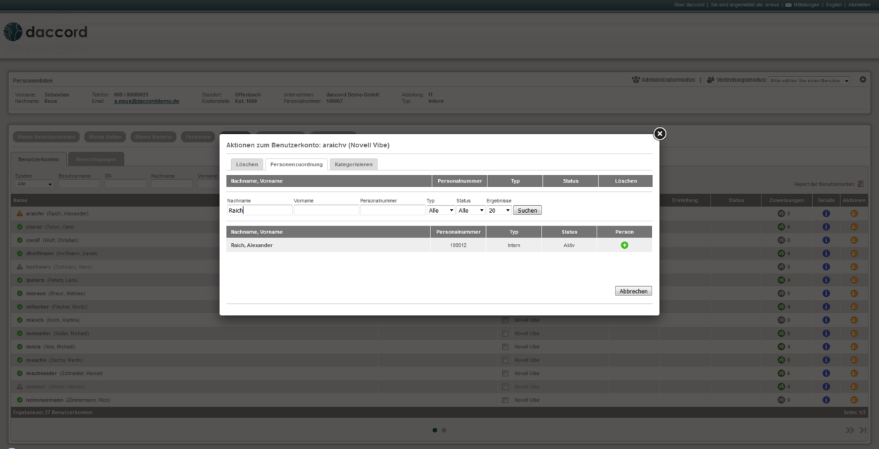Open the Vertretungsmodus user selection dropdown

(x=809, y=80)
